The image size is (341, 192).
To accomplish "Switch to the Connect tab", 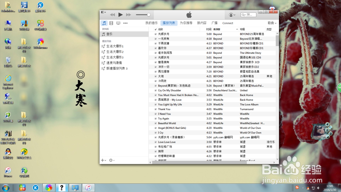I will (228, 23).
